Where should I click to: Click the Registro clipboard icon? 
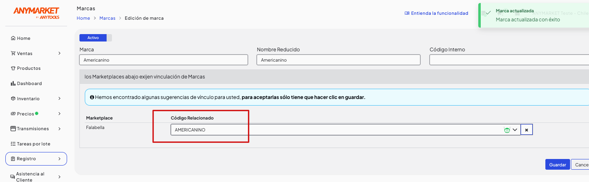tap(13, 159)
